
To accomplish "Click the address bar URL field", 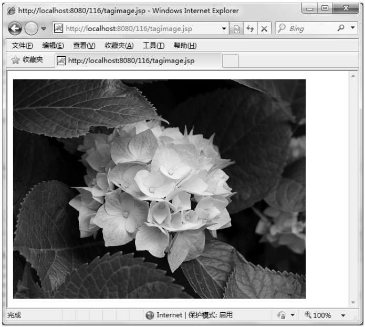I will click(140, 29).
